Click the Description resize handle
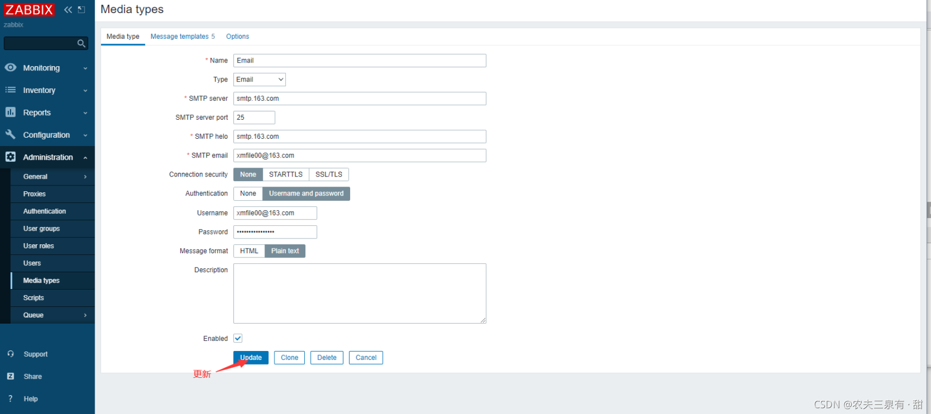The image size is (931, 414). (483, 320)
